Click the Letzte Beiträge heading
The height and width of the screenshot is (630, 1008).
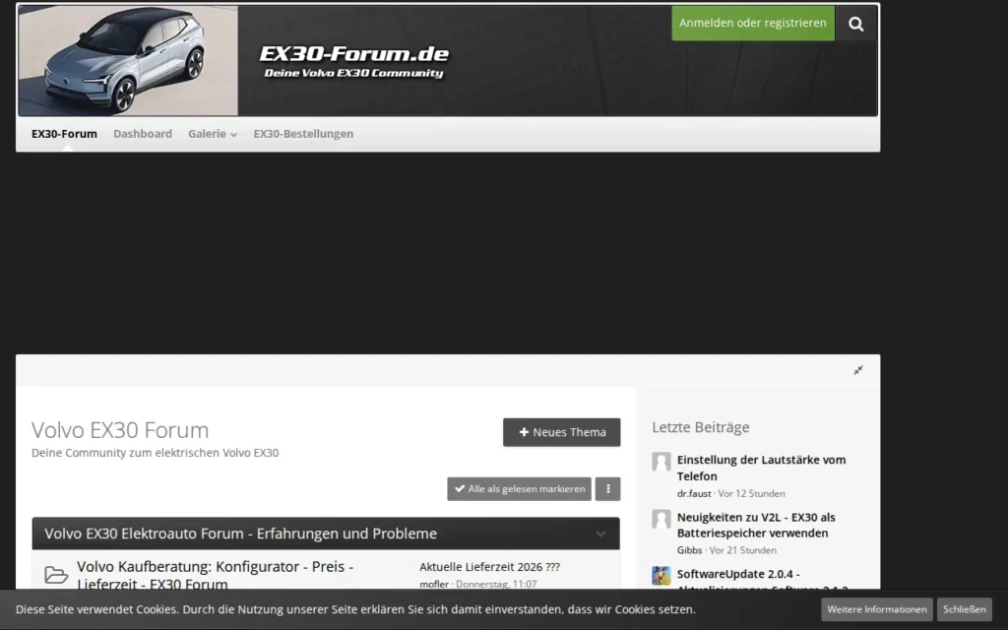(701, 427)
